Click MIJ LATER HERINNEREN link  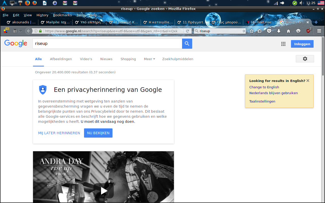tap(59, 133)
